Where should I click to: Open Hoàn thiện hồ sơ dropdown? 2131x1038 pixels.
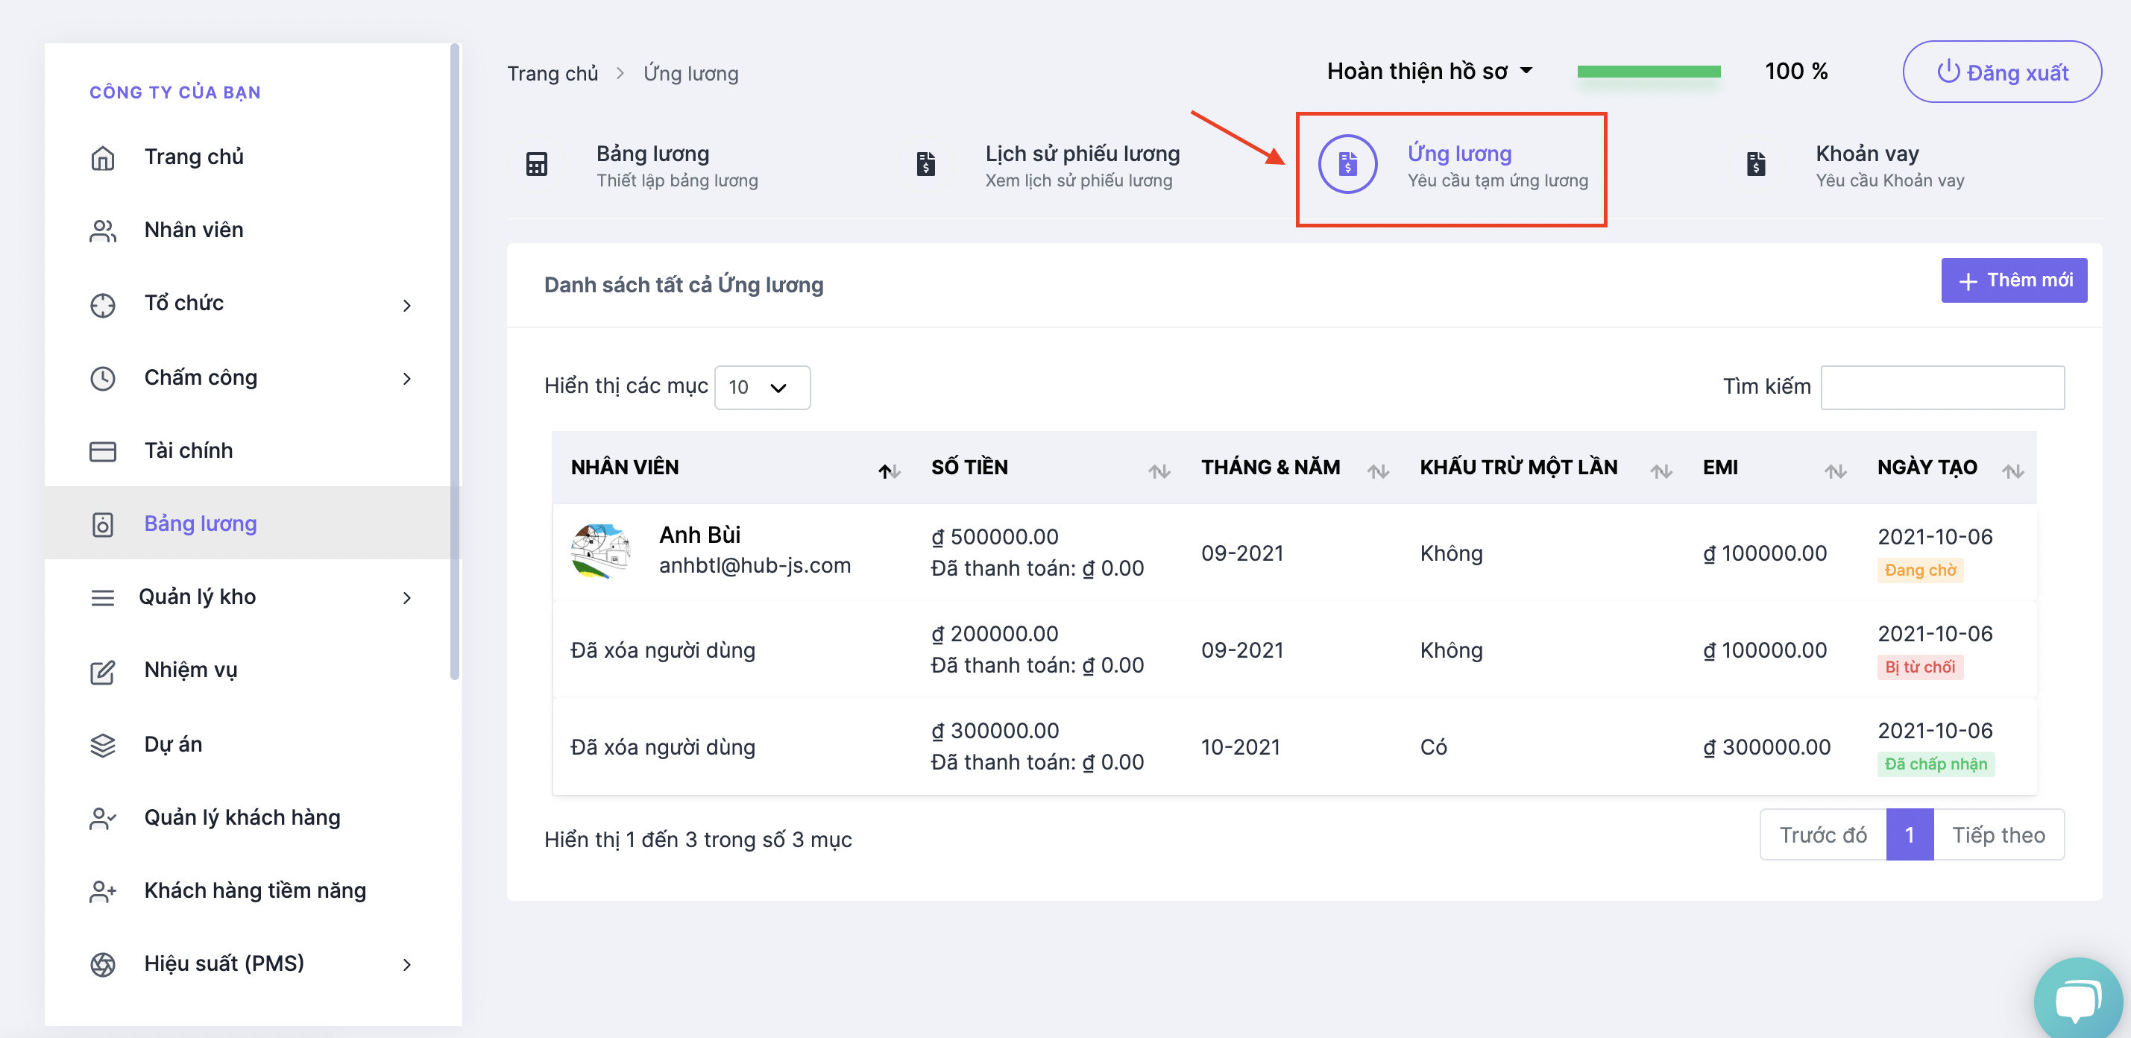coord(1429,72)
